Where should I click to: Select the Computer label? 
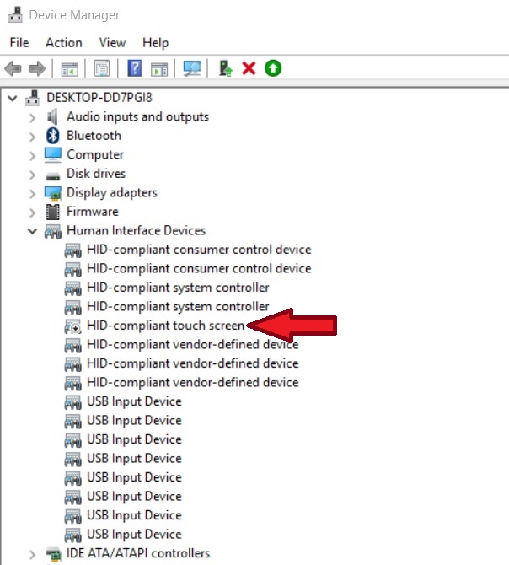click(95, 154)
